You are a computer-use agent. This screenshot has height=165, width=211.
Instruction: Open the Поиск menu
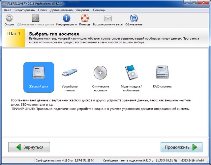pos(42,10)
